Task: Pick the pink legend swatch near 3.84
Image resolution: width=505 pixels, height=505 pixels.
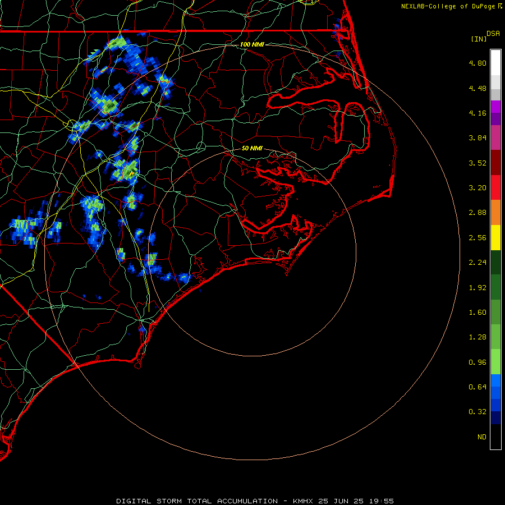Action: click(495, 137)
